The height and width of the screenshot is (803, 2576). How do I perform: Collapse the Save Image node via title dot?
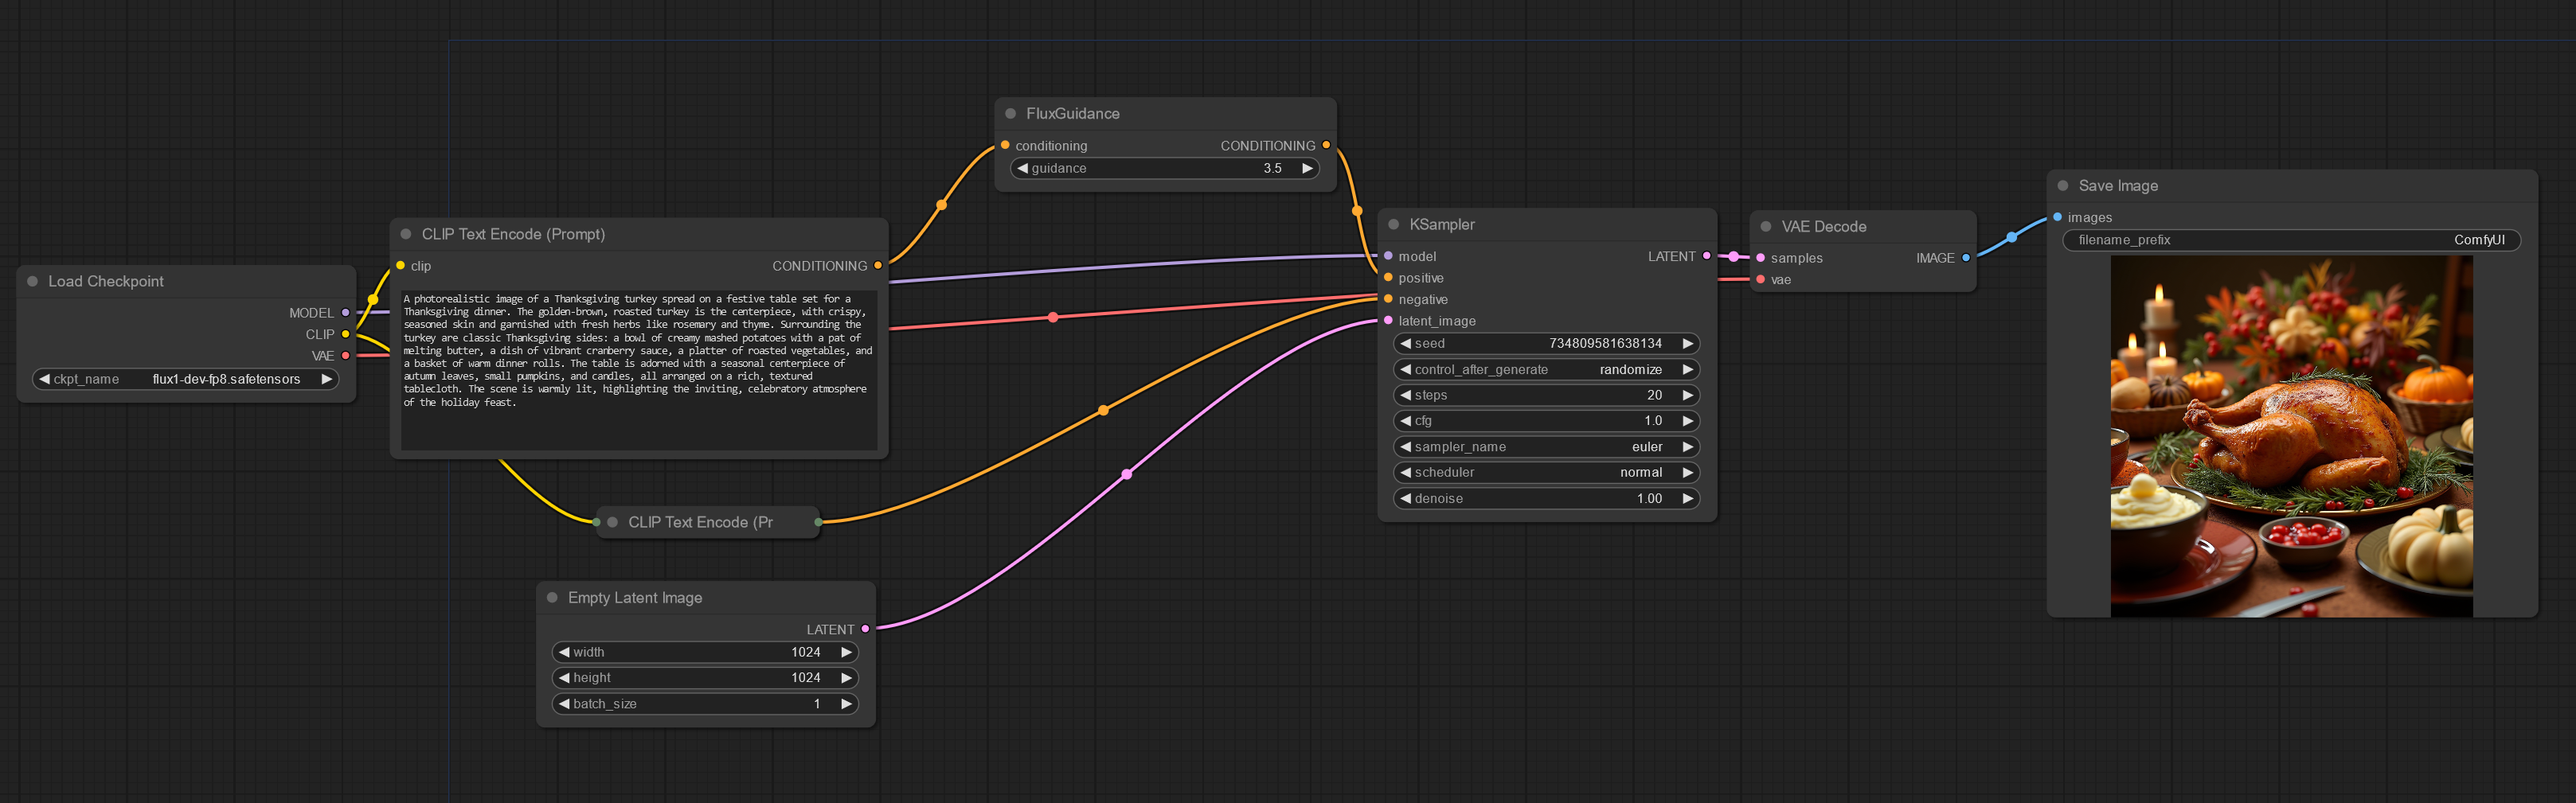coord(2063,186)
